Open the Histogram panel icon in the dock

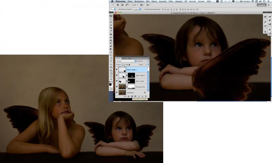[270, 16]
